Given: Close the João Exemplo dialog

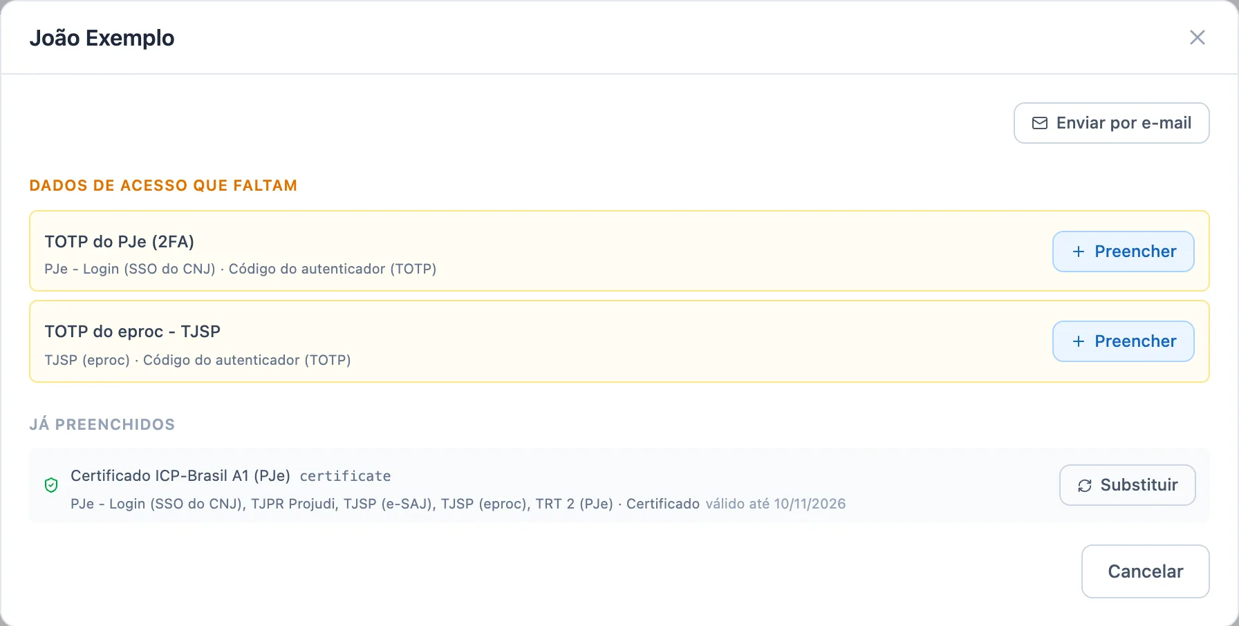Looking at the screenshot, I should (1198, 37).
